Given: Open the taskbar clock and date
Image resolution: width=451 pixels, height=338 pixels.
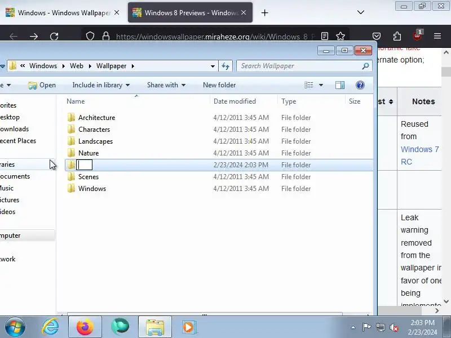Looking at the screenshot, I should [422, 327].
